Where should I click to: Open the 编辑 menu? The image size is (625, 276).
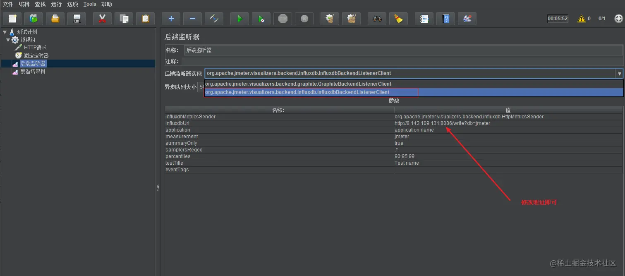pos(24,4)
